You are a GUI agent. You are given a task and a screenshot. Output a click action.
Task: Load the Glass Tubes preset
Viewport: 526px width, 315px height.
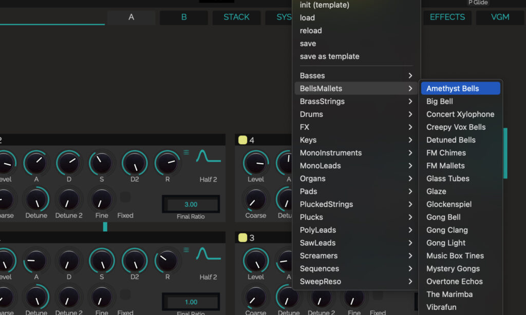coord(461,179)
